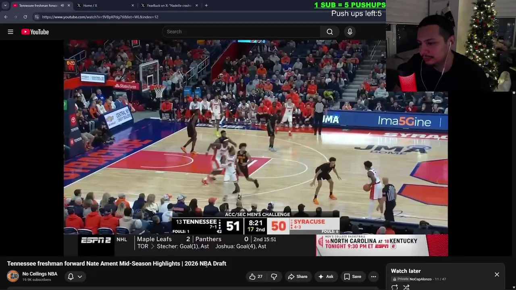Toggle shuffle in Watch later playlist
The width and height of the screenshot is (516, 290).
[x=406, y=287]
